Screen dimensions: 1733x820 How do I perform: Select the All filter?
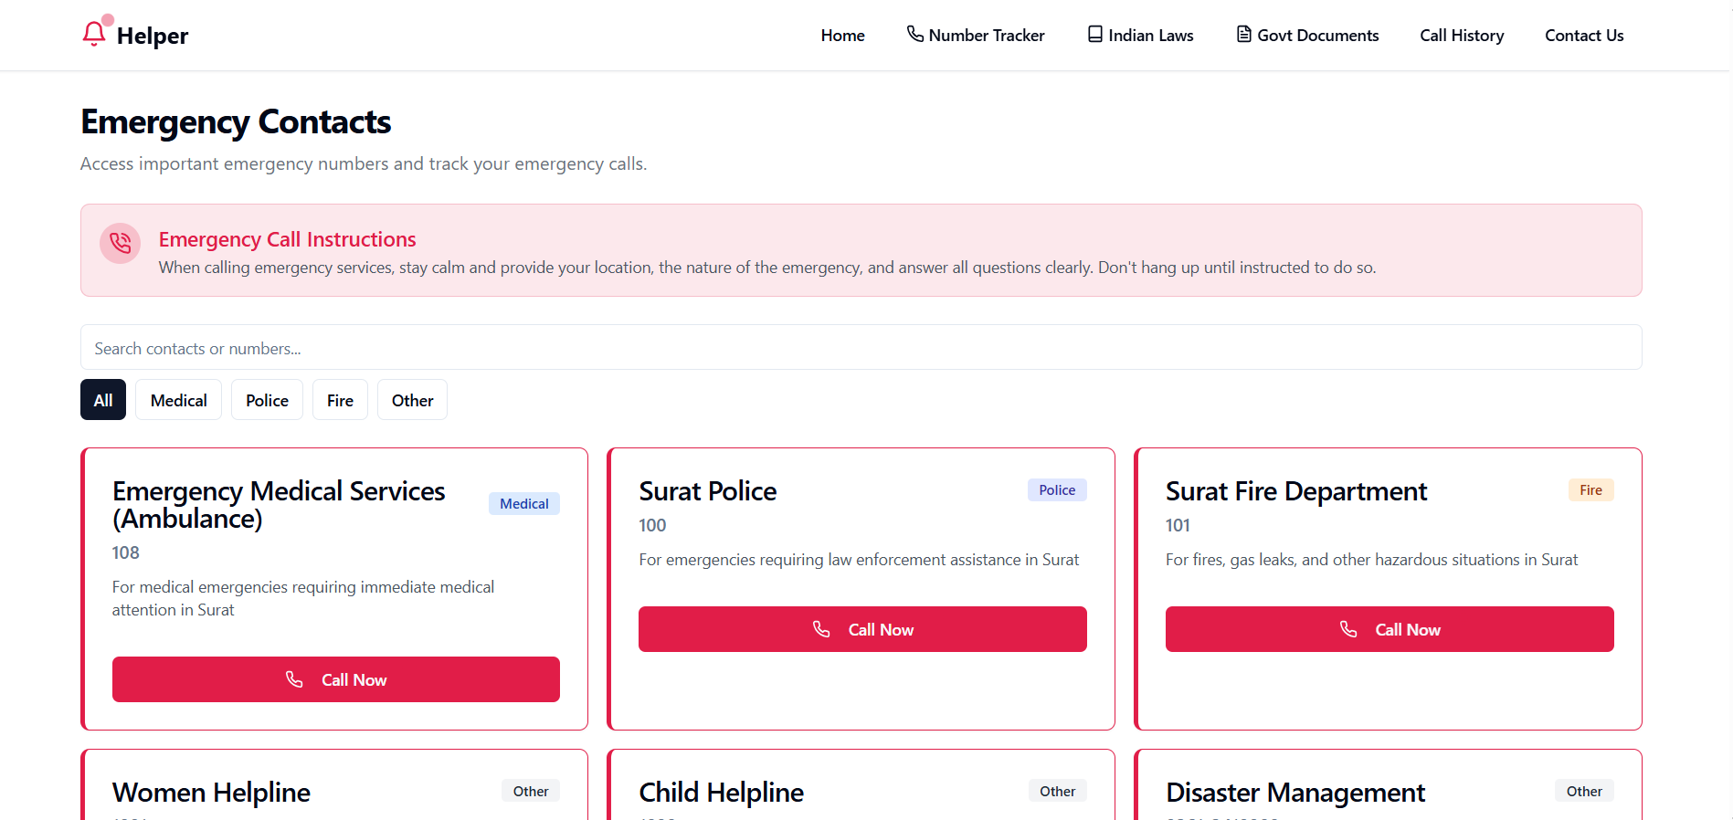103,400
